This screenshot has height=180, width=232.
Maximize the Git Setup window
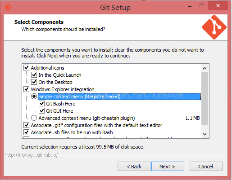coord(202,6)
